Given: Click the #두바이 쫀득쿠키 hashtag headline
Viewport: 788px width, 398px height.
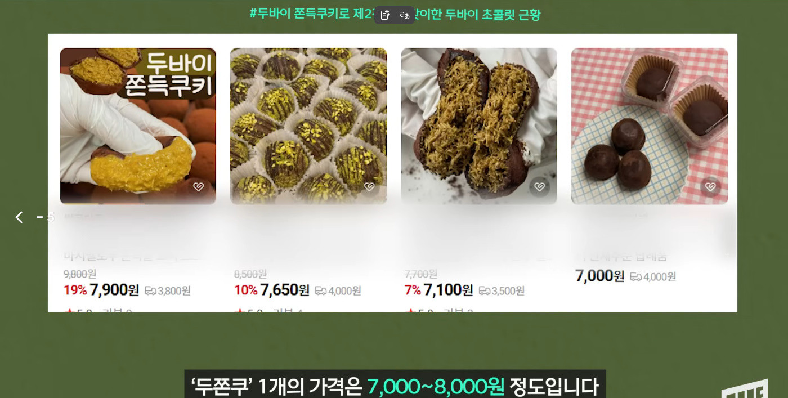Looking at the screenshot, I should pyautogui.click(x=395, y=14).
